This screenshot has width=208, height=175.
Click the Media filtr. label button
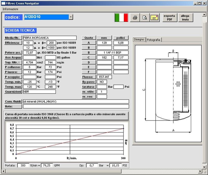point(13,38)
